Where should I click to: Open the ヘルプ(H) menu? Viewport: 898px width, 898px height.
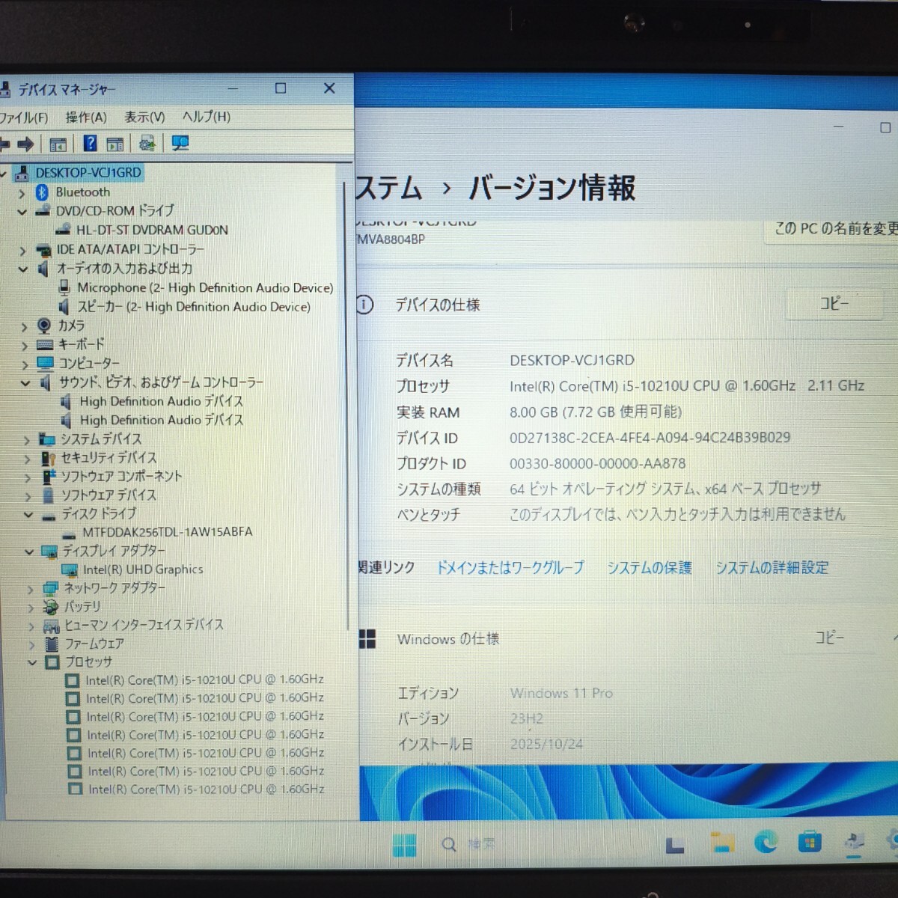(207, 117)
